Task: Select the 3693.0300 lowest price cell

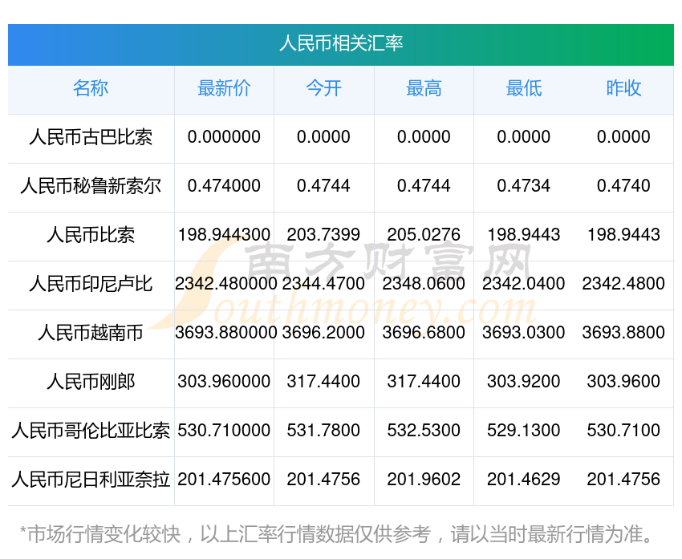Action: (x=523, y=333)
